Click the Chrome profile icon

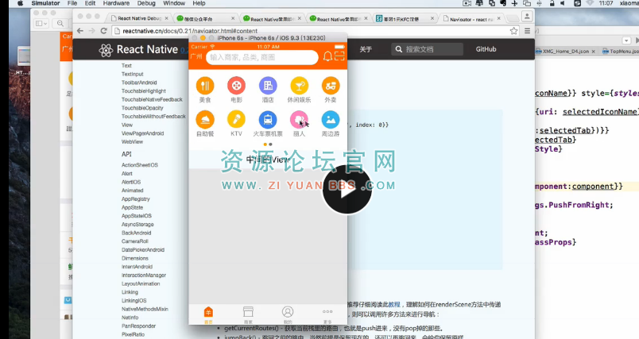(x=527, y=17)
